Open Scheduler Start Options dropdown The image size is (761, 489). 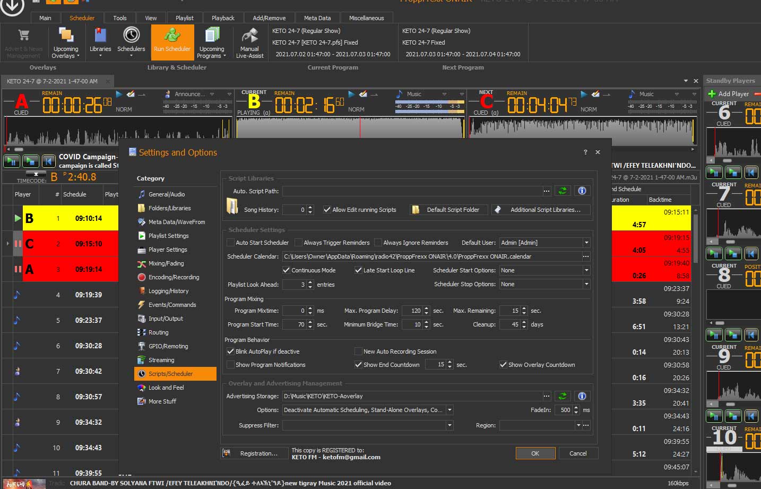[x=586, y=270]
